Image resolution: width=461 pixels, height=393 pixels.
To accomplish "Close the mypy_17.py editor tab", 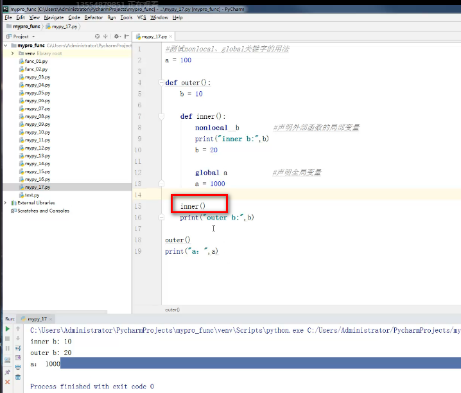I will click(x=171, y=37).
